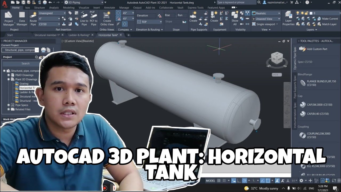Click Create in Pipe Supports panel

coord(193,17)
